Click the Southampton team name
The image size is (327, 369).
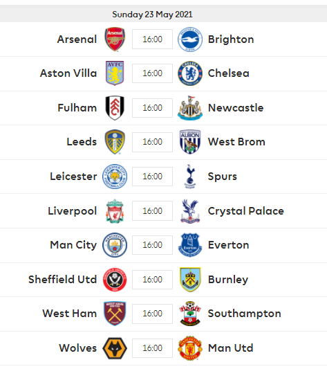tap(245, 314)
